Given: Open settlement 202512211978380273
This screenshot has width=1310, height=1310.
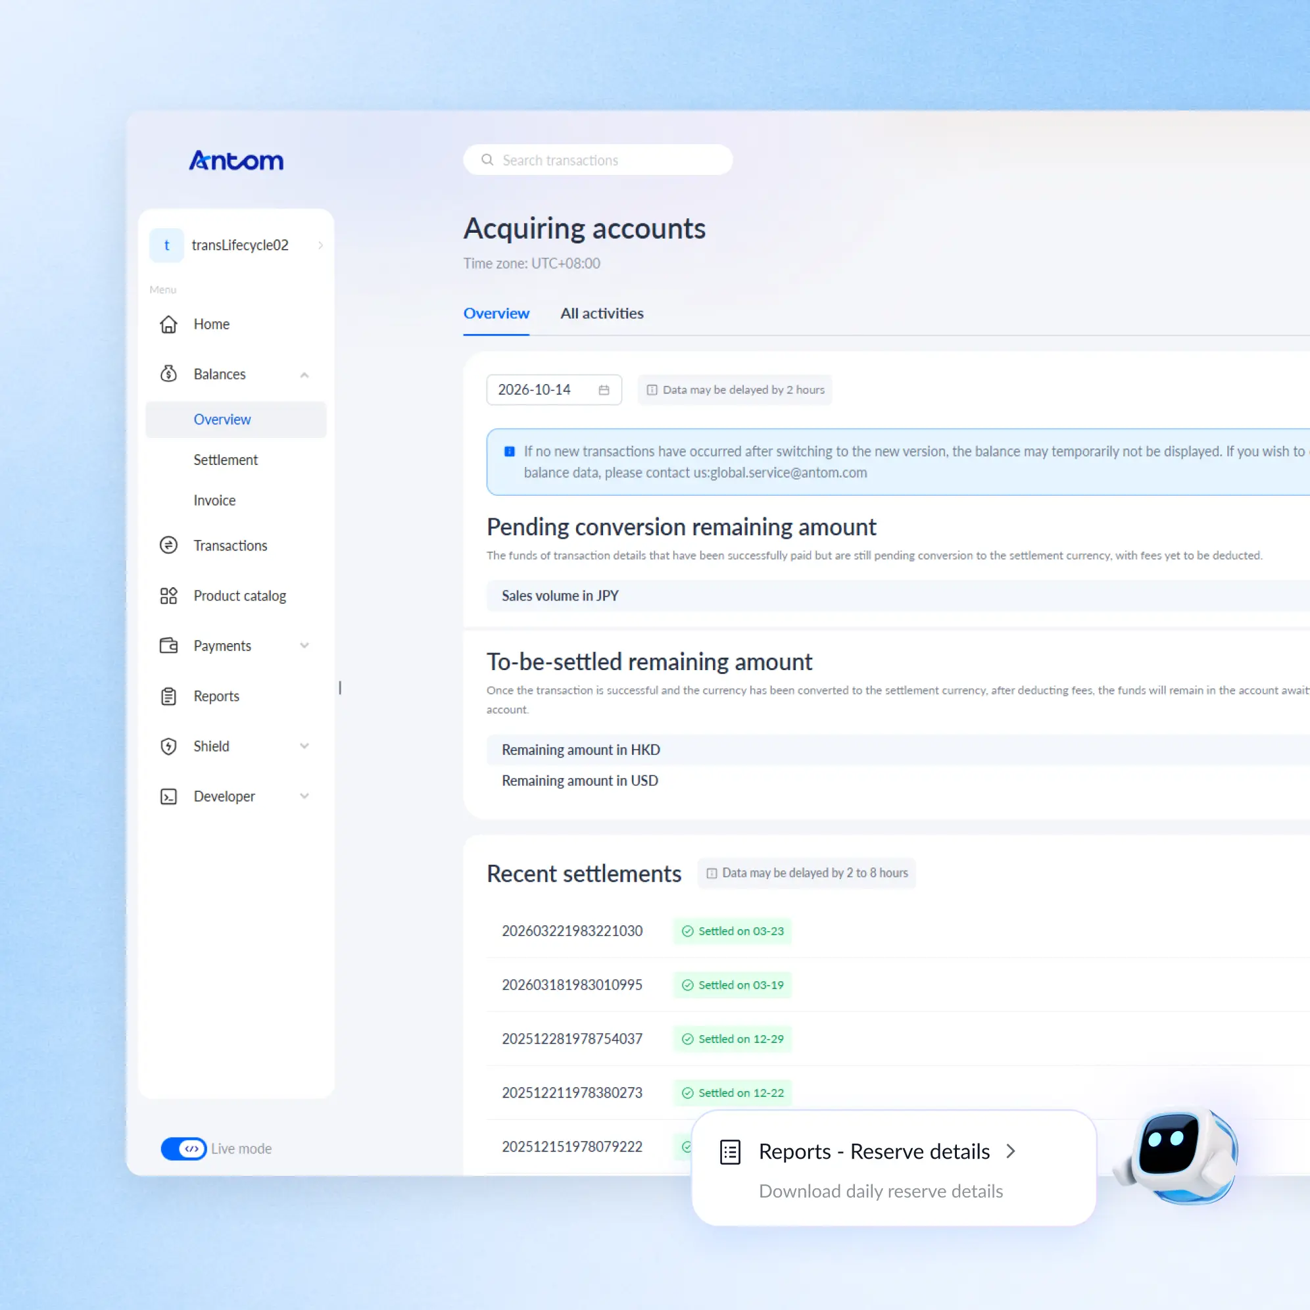Looking at the screenshot, I should click(571, 1092).
